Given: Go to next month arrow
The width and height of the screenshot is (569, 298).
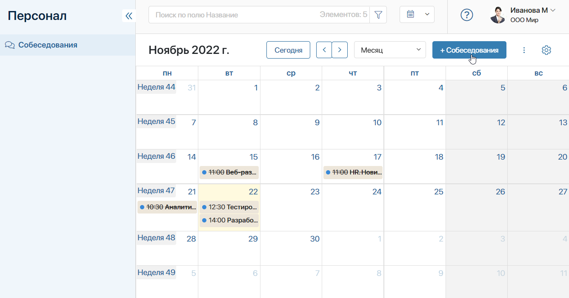Looking at the screenshot, I should click(340, 50).
